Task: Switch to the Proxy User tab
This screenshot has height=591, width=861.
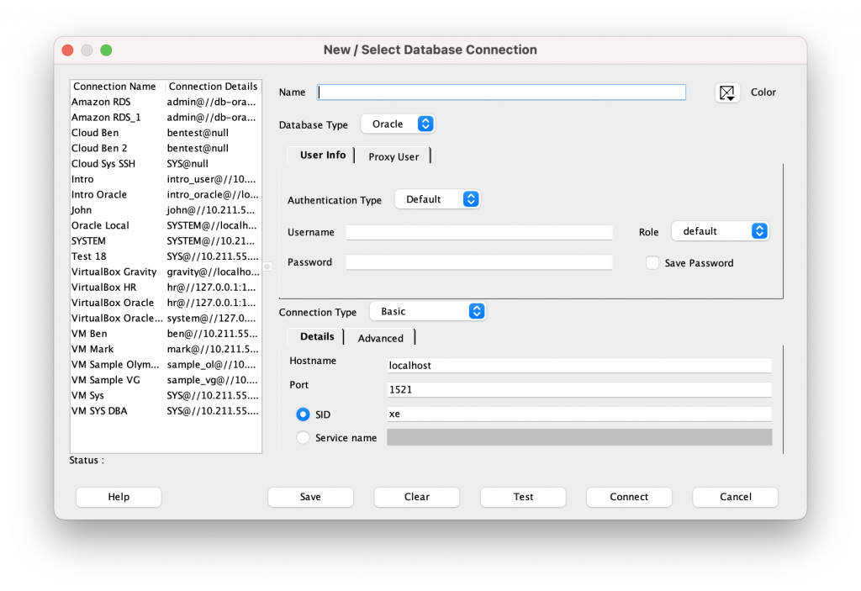Action: pos(394,156)
